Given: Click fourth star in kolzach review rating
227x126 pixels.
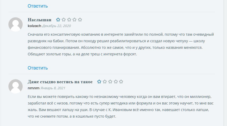Looking at the screenshot, I should [x=75, y=20].
